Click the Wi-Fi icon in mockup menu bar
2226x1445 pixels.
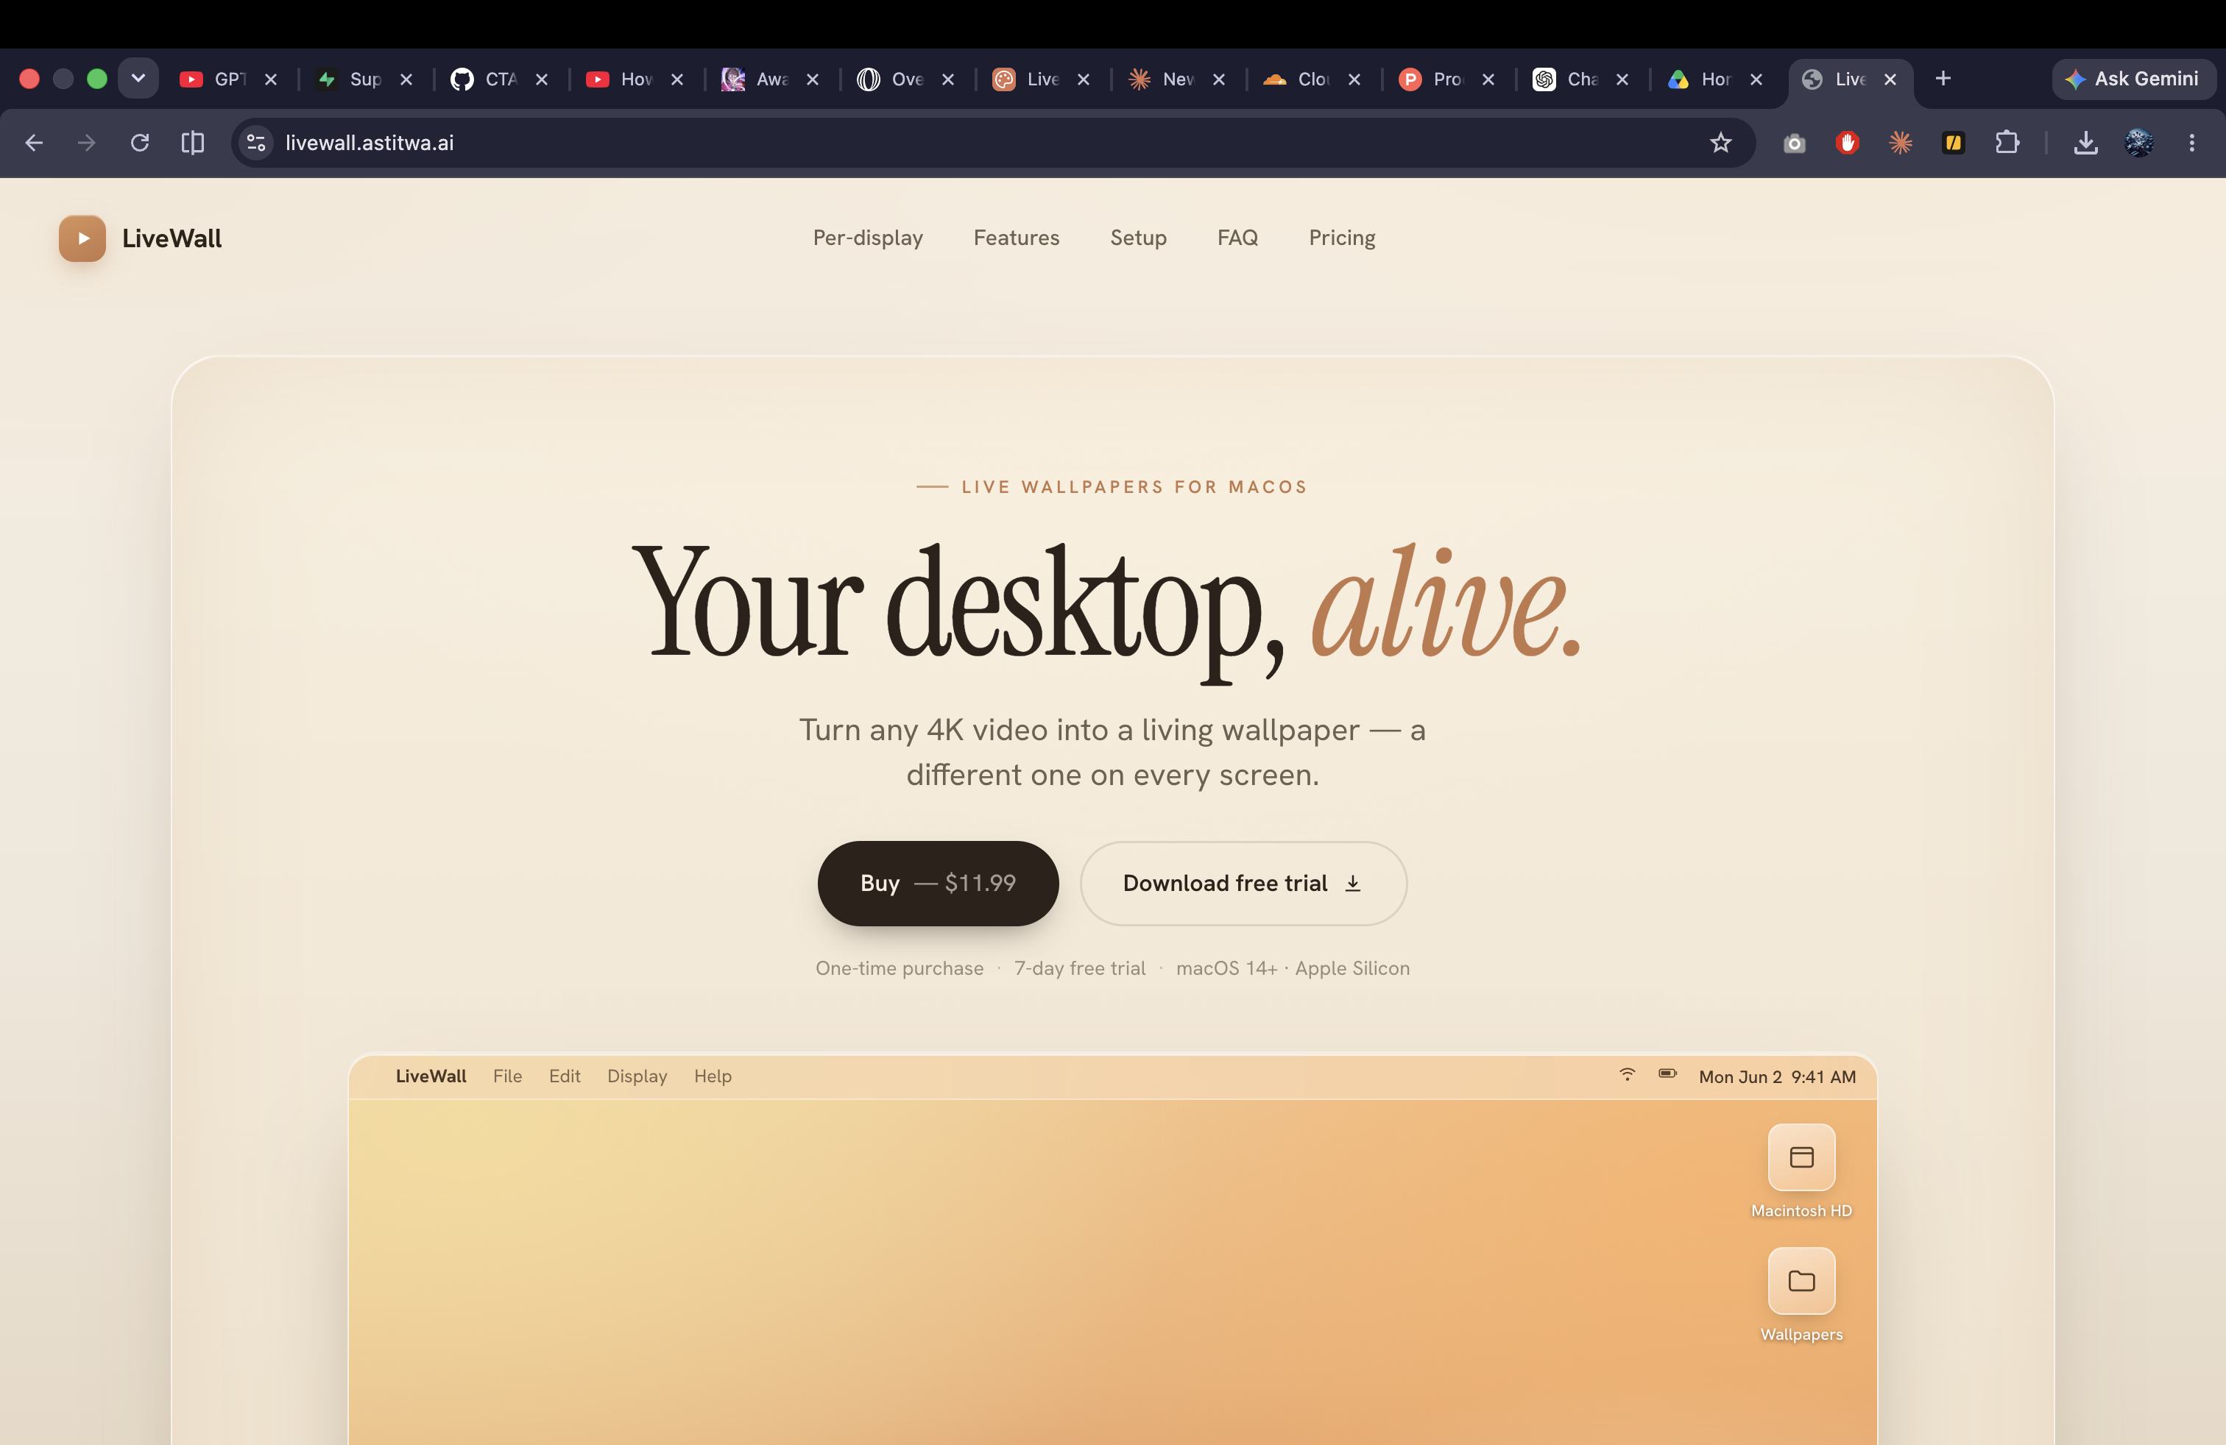tap(1628, 1074)
